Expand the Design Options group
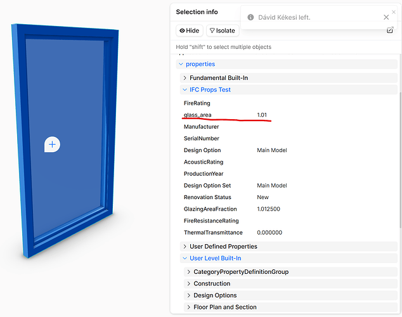 [290, 295]
